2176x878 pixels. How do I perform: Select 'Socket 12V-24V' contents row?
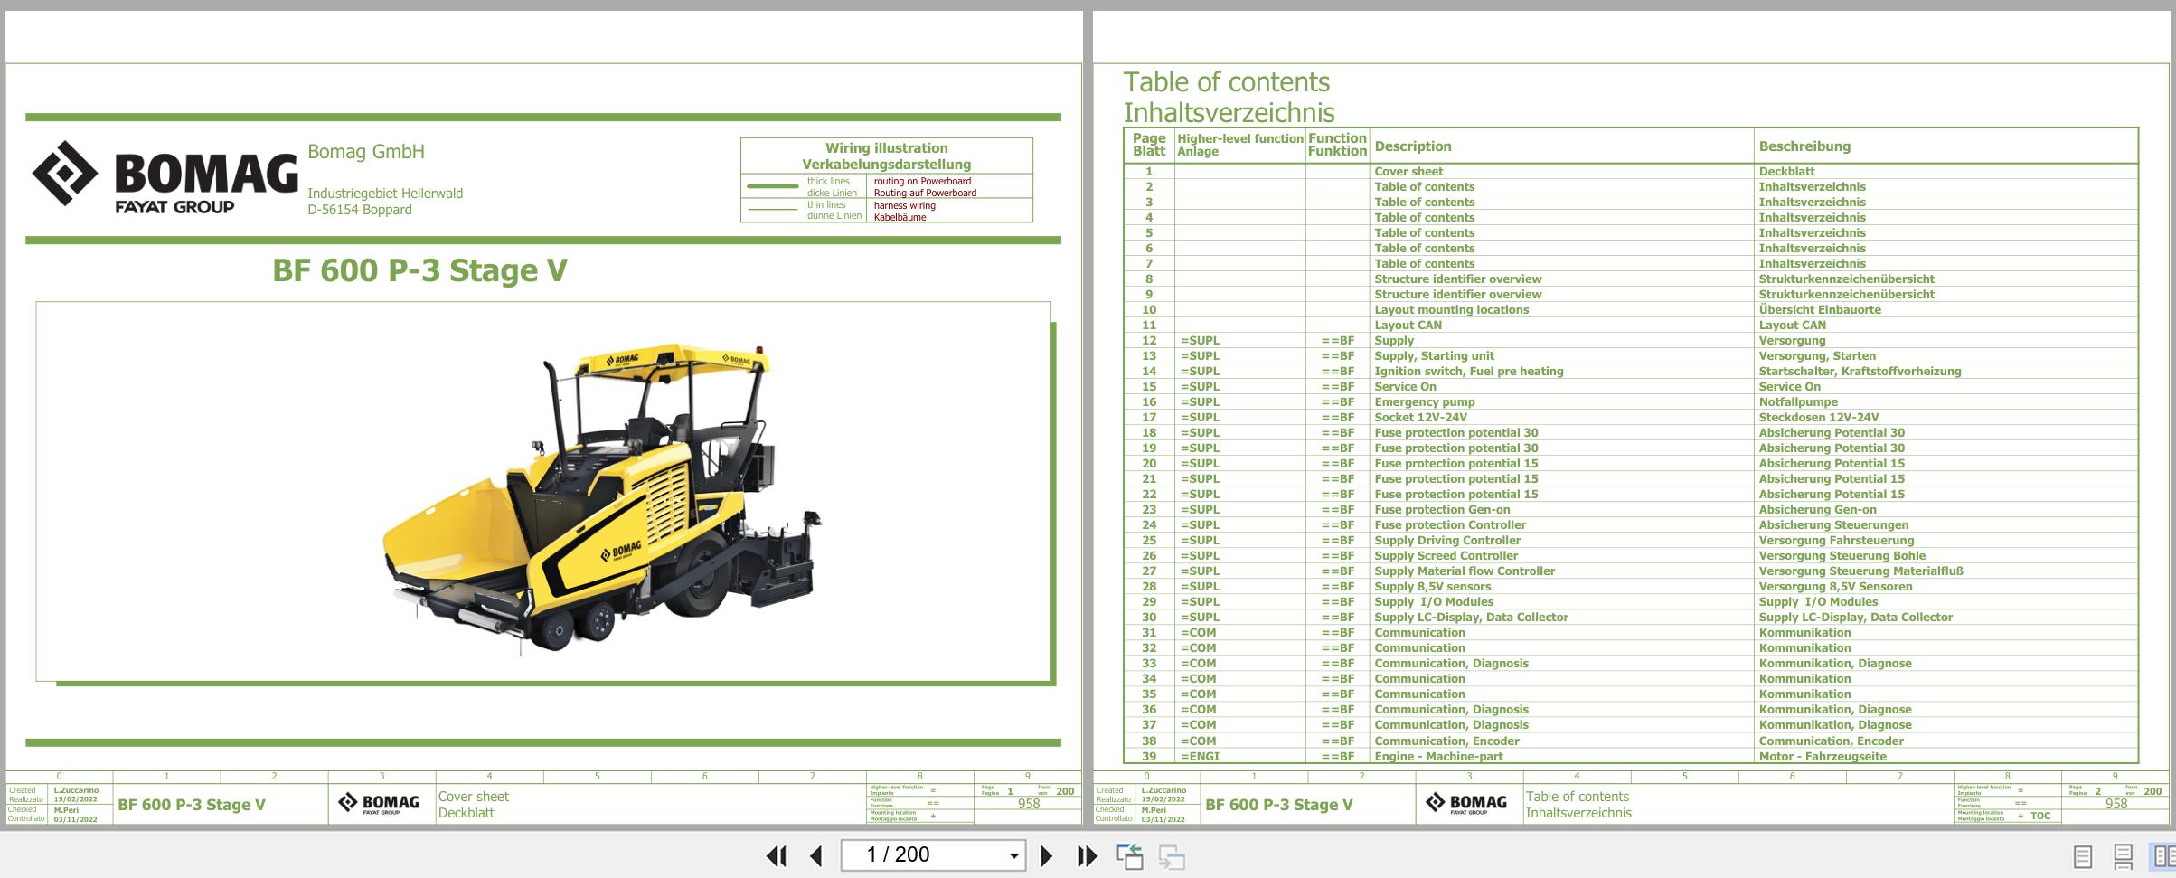click(x=1420, y=418)
